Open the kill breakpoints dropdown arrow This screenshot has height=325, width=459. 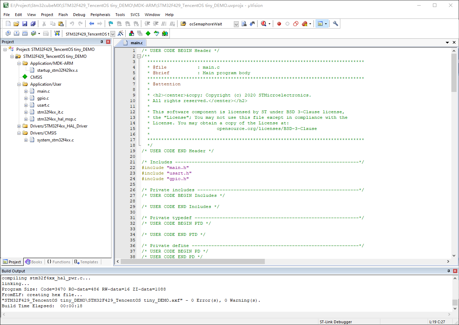point(310,24)
